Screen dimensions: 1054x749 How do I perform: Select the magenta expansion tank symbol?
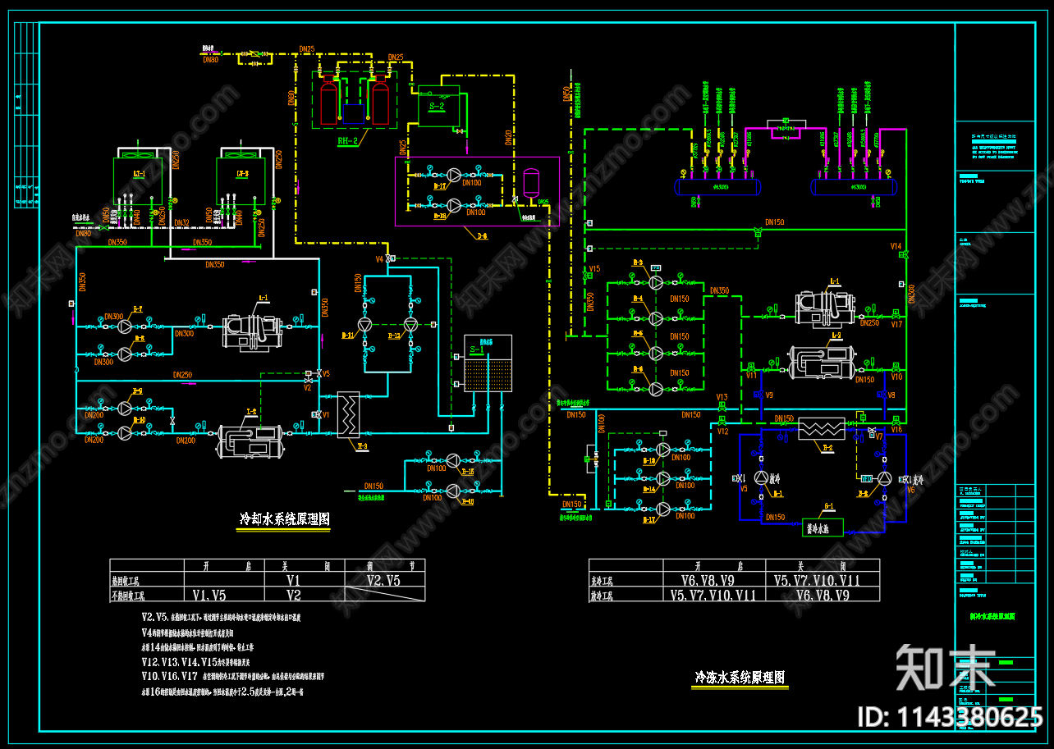pos(530,184)
